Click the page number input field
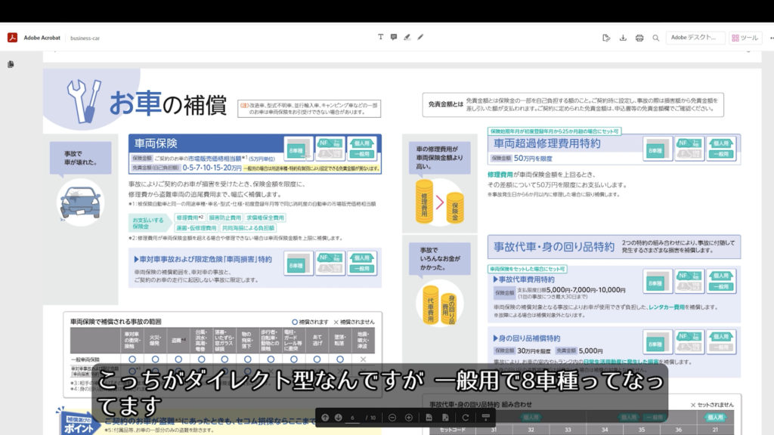The image size is (774, 435). point(354,418)
